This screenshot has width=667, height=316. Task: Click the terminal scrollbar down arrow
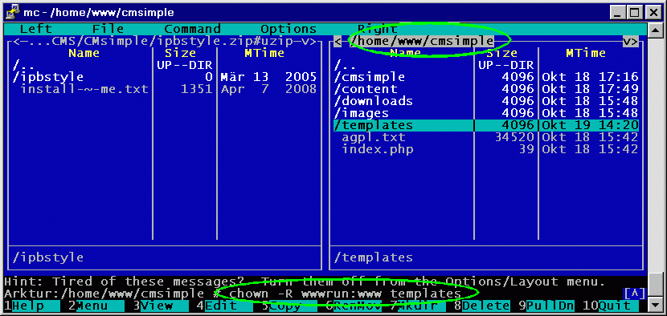[656, 305]
